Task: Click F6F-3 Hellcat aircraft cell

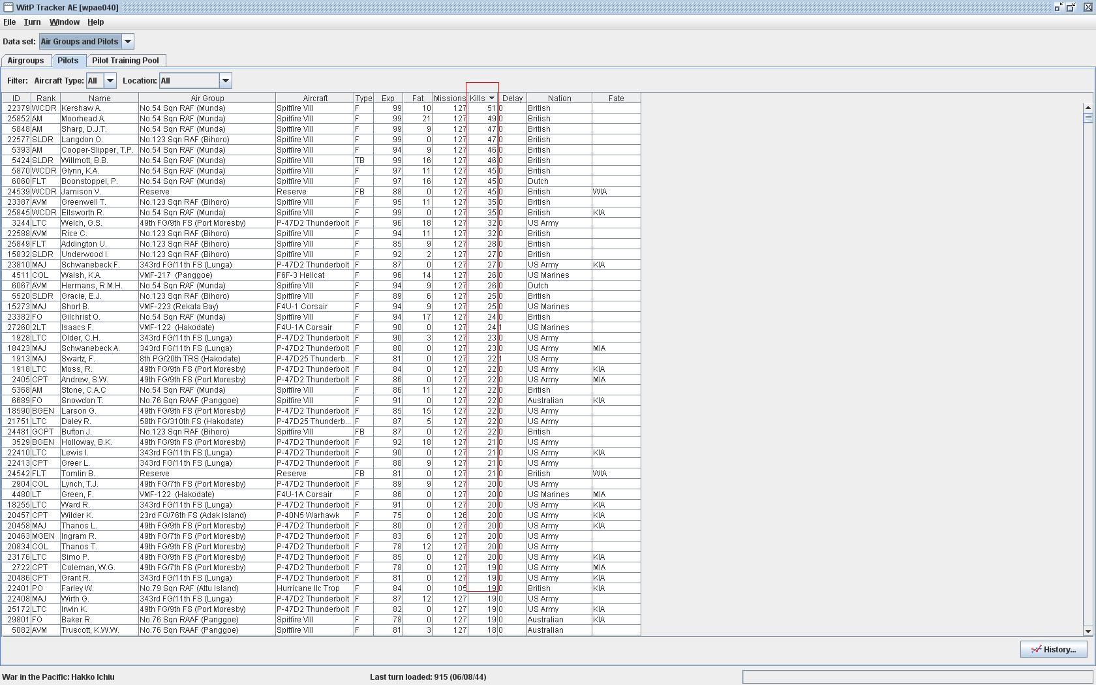Action: [315, 275]
